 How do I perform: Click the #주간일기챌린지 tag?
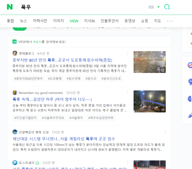tap(26, 118)
